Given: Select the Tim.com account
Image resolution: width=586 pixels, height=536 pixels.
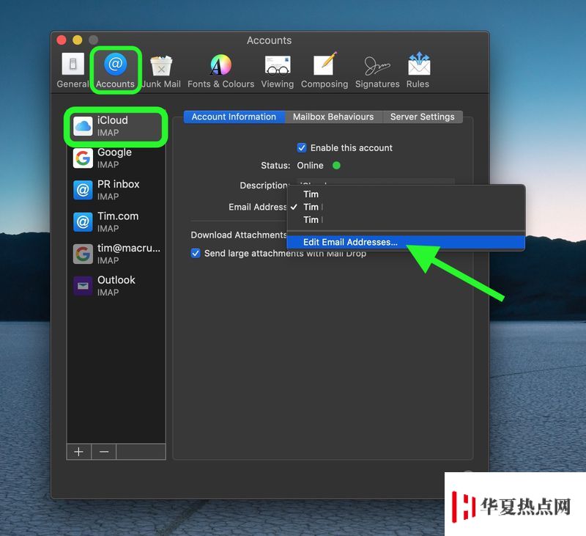Looking at the screenshot, I should point(116,222).
